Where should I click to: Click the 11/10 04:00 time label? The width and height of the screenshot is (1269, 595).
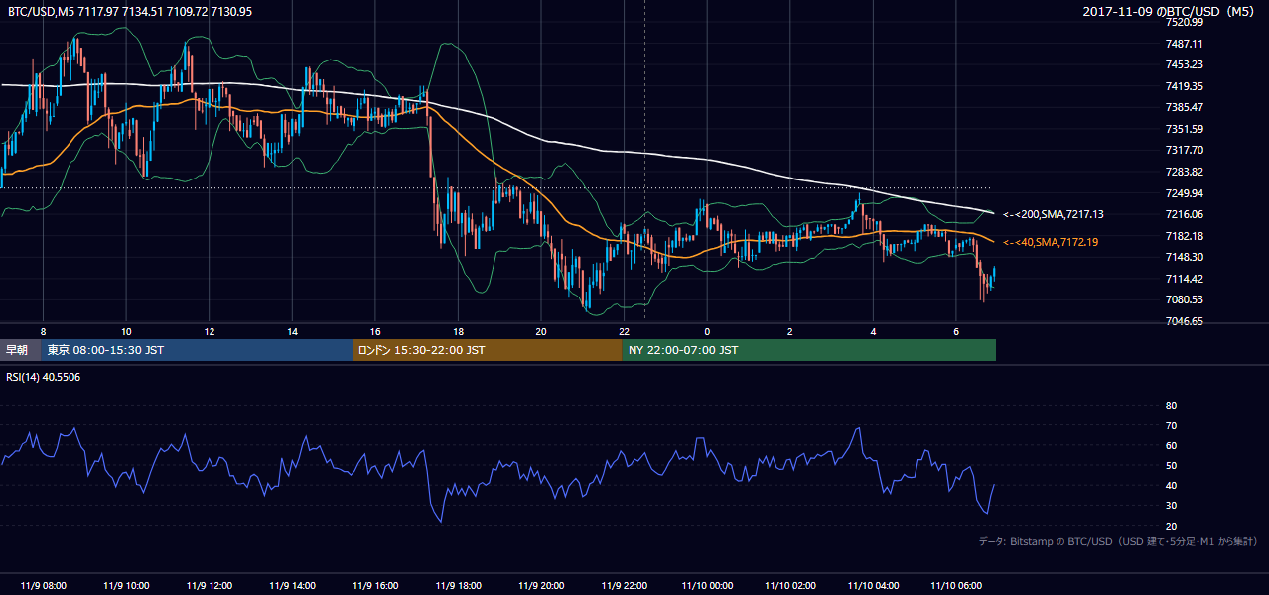click(x=873, y=585)
